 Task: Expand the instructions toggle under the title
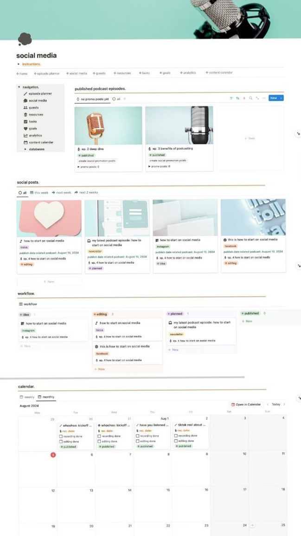19,64
